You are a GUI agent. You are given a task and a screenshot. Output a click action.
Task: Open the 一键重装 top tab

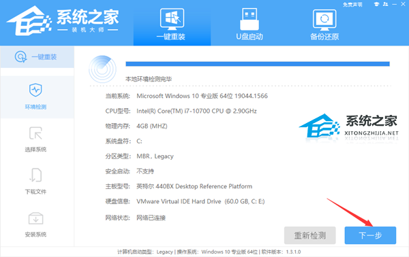pyautogui.click(x=172, y=24)
